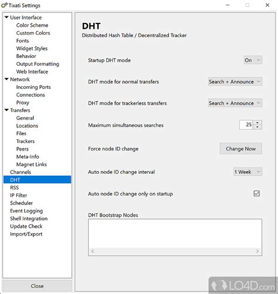Click inside the DHT Bootstrap Nodes text box

point(175,234)
